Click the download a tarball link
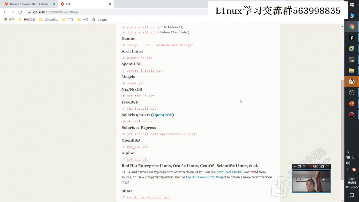Screen dimensions: 359x202 [x=230, y=172]
